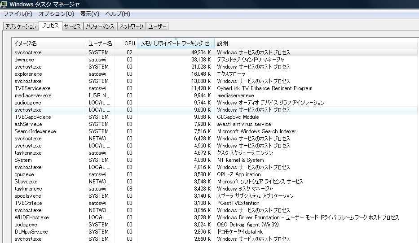Open the 表示(V) menu
The height and width of the screenshot is (243, 419).
pos(89,14)
